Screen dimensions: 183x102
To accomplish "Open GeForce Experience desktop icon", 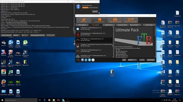I will pyautogui.click(x=3, y=63).
